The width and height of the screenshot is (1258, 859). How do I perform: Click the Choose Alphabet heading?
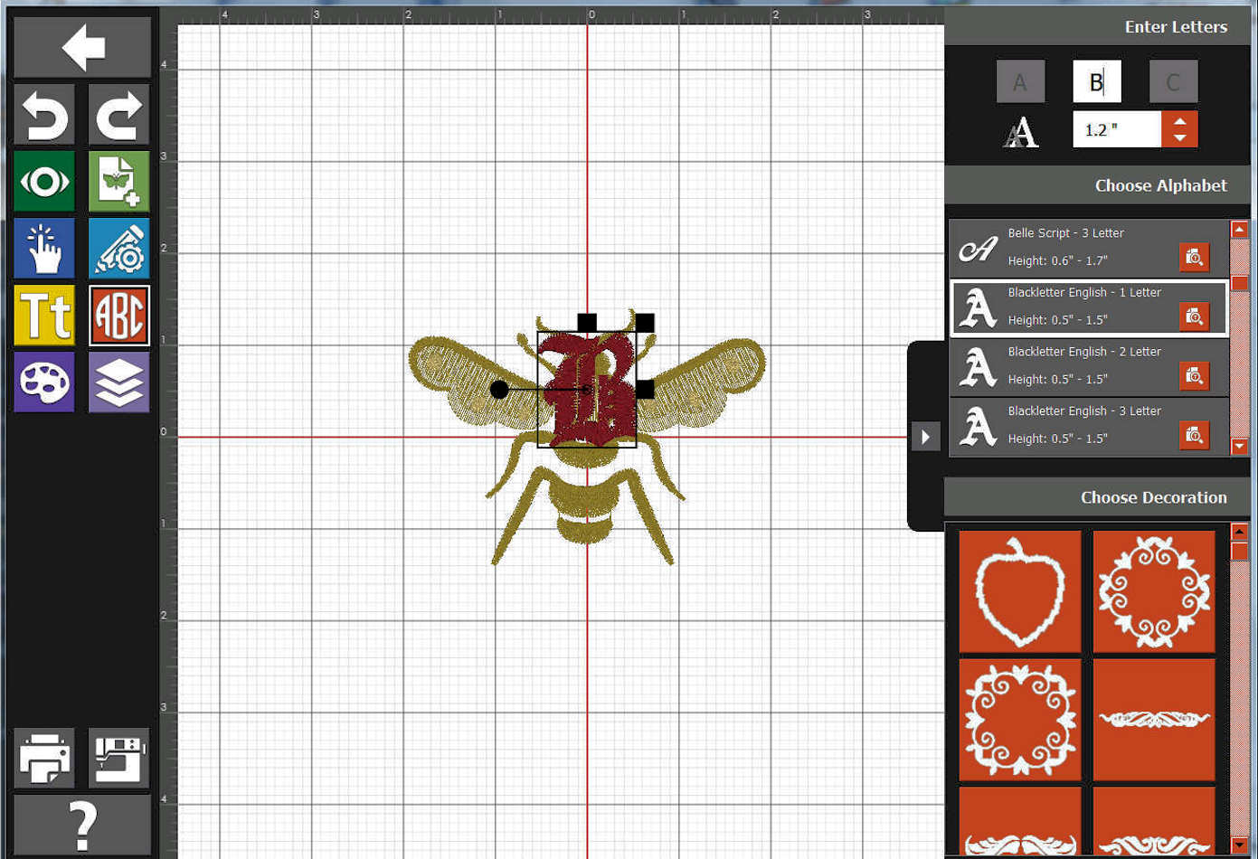pyautogui.click(x=1160, y=185)
